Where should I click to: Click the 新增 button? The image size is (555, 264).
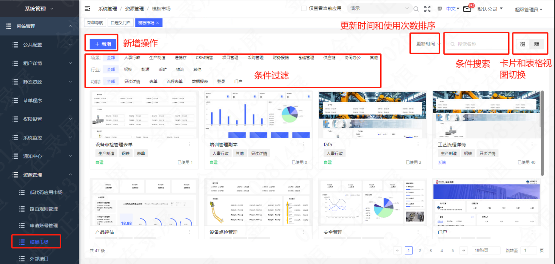tap(103, 44)
